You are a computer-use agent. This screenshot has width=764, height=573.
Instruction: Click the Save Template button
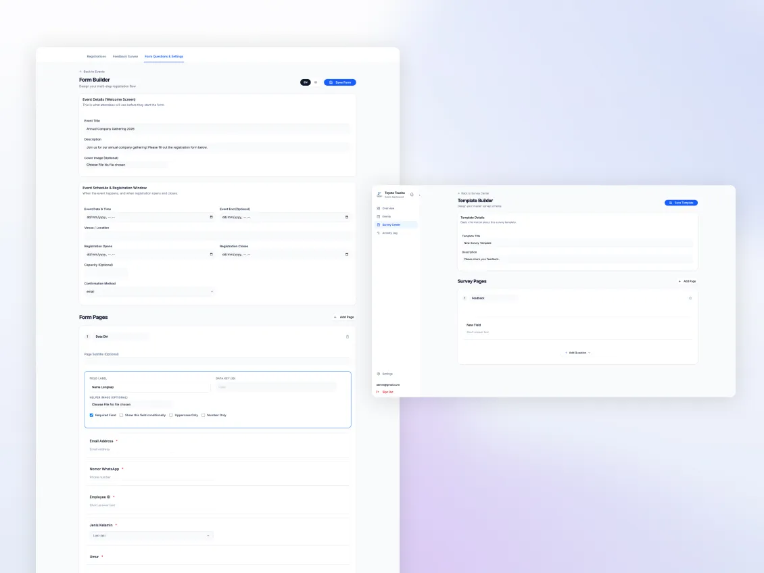click(x=681, y=203)
